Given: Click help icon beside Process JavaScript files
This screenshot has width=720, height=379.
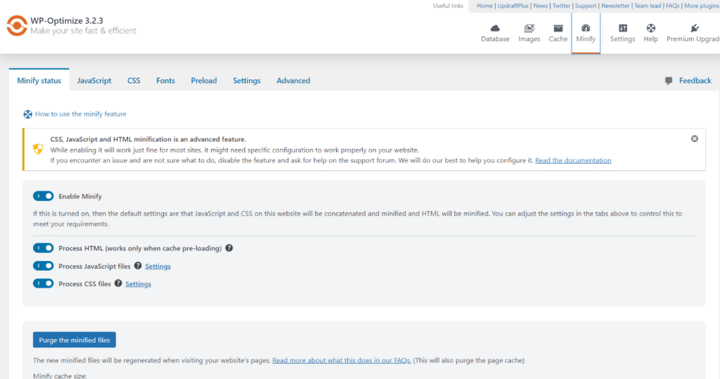Looking at the screenshot, I should coord(138,266).
